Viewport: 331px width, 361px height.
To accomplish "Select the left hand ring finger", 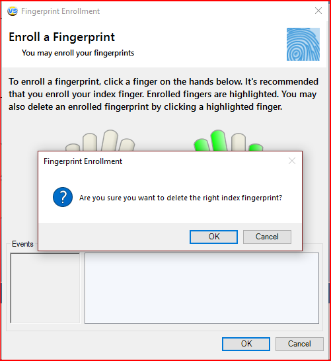I will pyautogui.click(x=90, y=142).
